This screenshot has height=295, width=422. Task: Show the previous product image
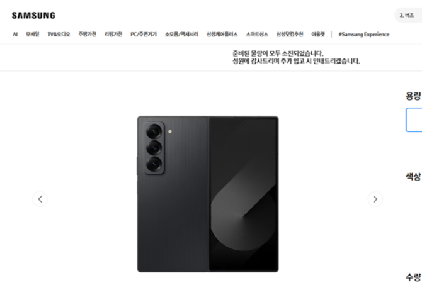[40, 199]
